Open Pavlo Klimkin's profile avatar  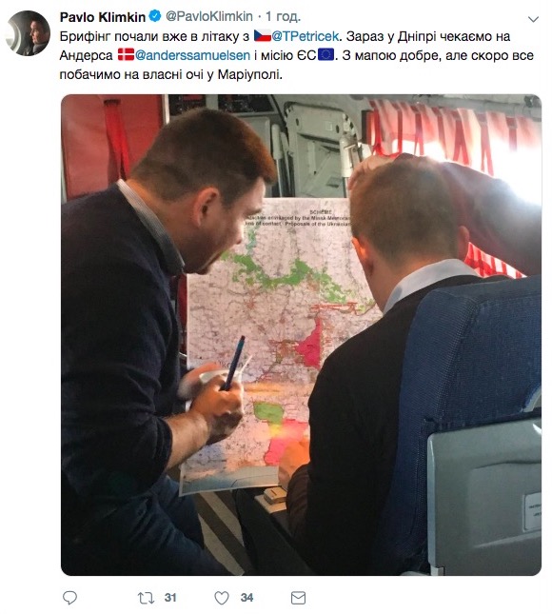pyautogui.click(x=28, y=33)
